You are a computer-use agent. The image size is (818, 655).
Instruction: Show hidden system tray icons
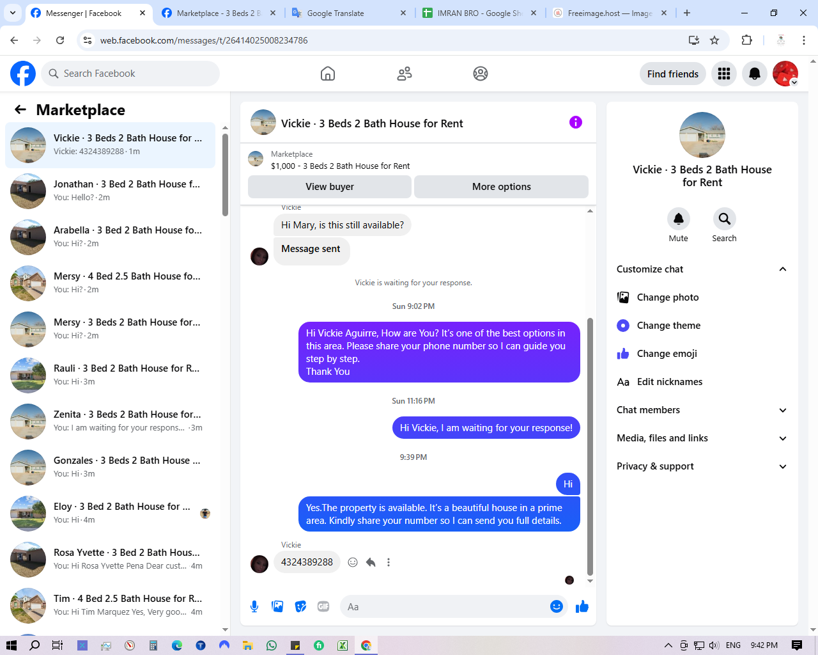(668, 645)
